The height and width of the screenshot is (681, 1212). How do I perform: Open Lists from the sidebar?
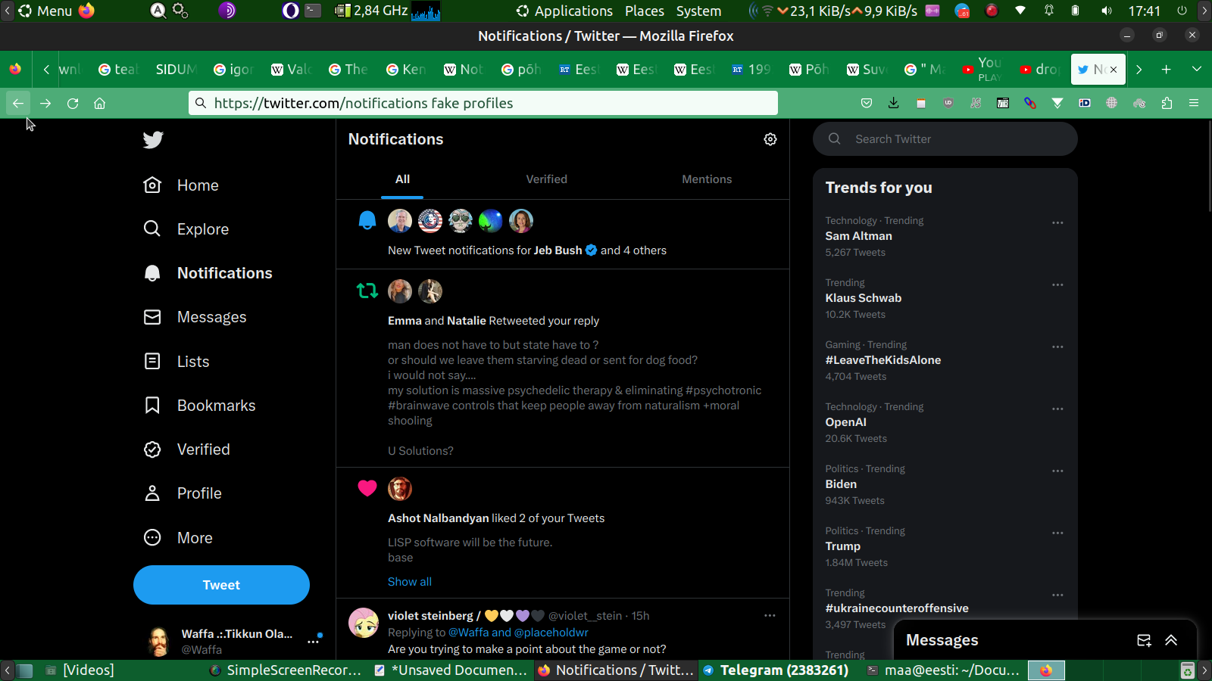[x=176, y=362]
